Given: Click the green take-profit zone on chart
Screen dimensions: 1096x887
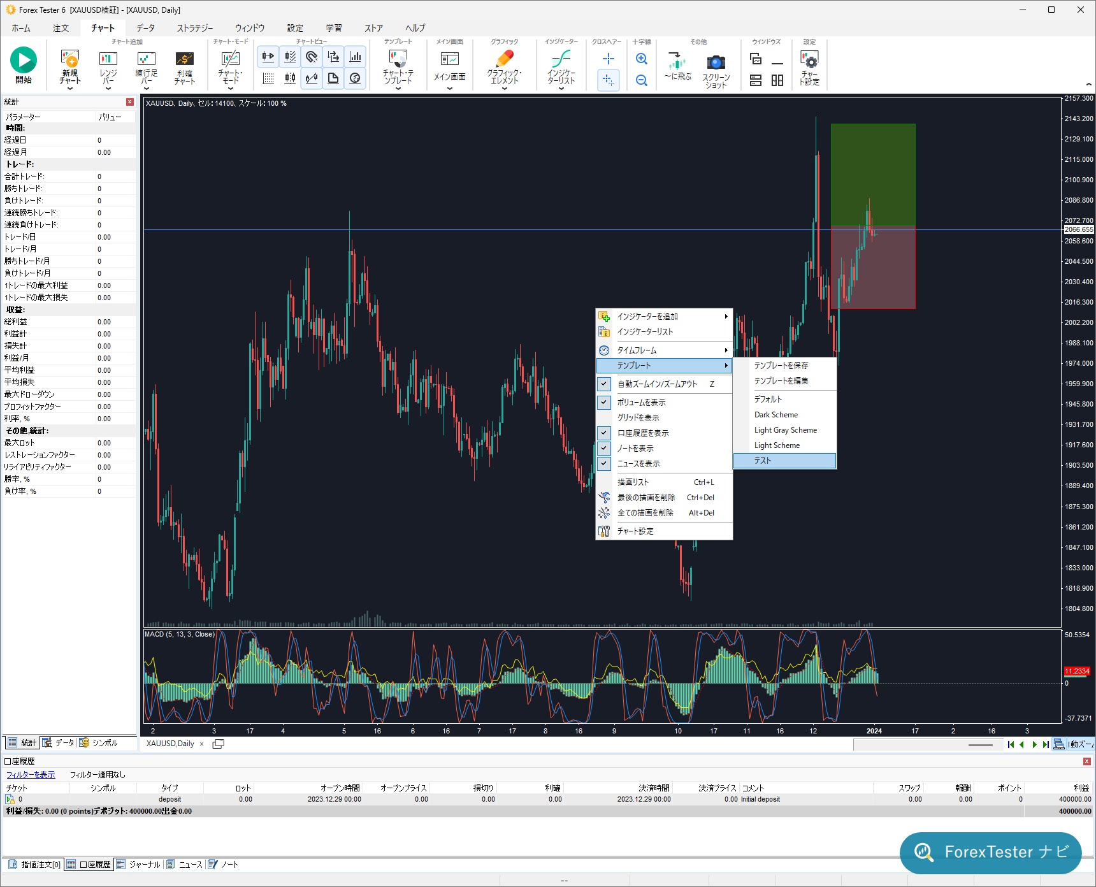Looking at the screenshot, I should [x=873, y=174].
